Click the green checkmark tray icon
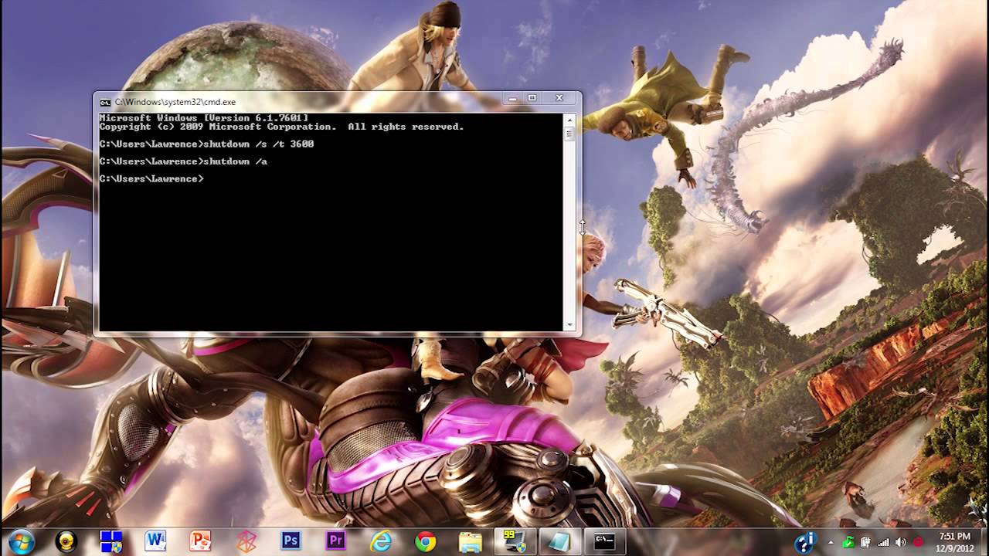This screenshot has width=989, height=556. pos(848,542)
